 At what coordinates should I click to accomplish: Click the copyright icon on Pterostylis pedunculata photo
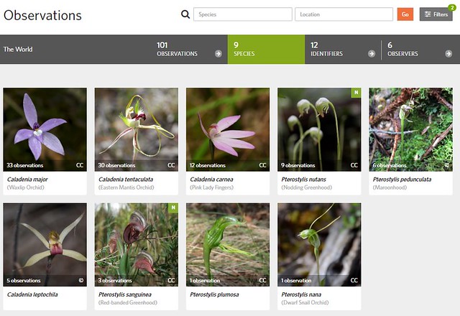446,165
